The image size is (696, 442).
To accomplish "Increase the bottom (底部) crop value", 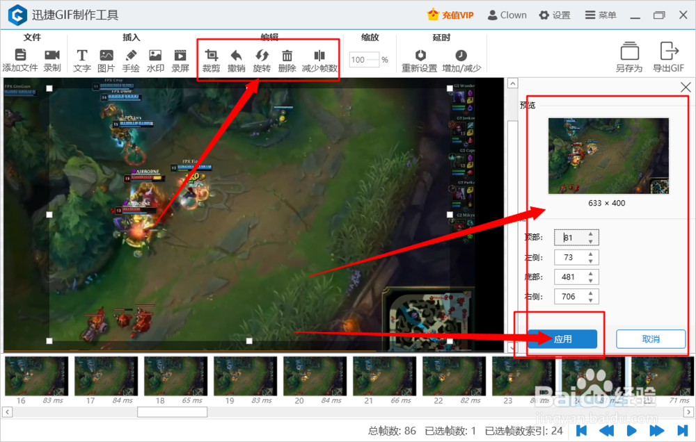I will pyautogui.click(x=591, y=273).
